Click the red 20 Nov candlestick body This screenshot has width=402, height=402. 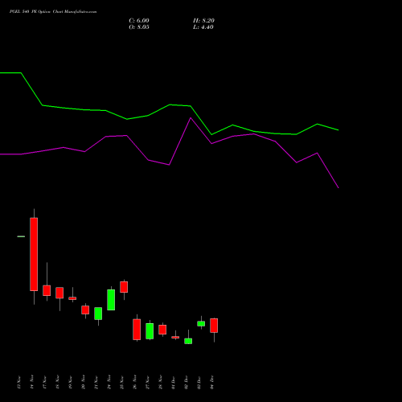click(x=85, y=310)
